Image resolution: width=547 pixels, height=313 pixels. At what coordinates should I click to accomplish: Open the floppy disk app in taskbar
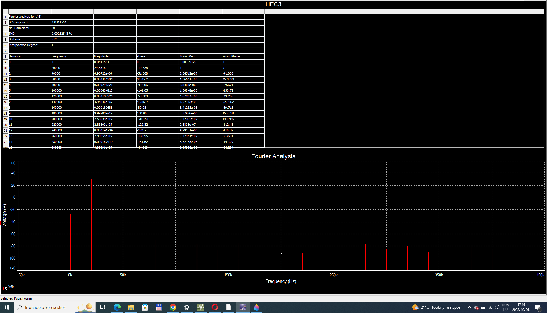click(x=159, y=307)
